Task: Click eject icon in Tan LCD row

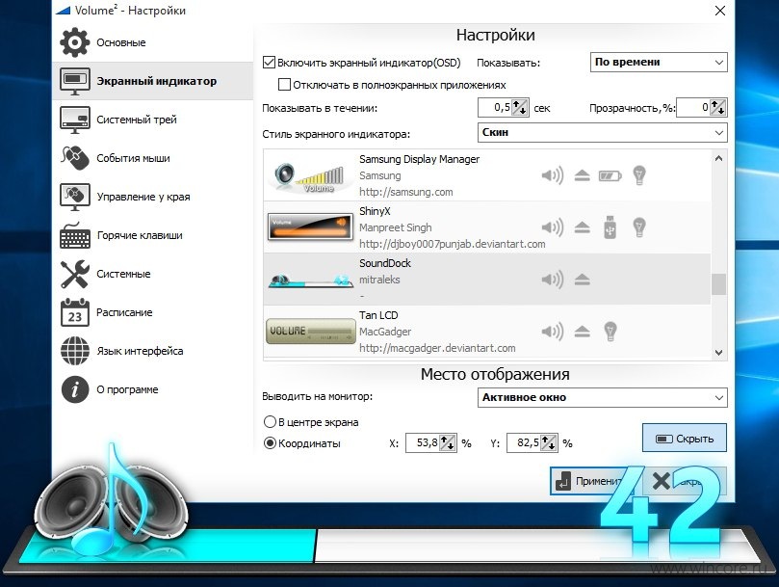Action: click(x=582, y=332)
